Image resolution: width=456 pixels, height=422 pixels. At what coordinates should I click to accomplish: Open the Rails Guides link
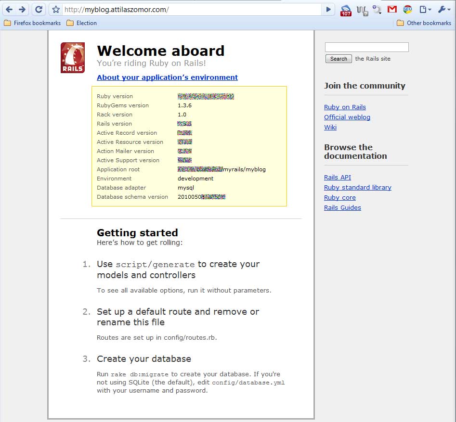[x=342, y=207]
